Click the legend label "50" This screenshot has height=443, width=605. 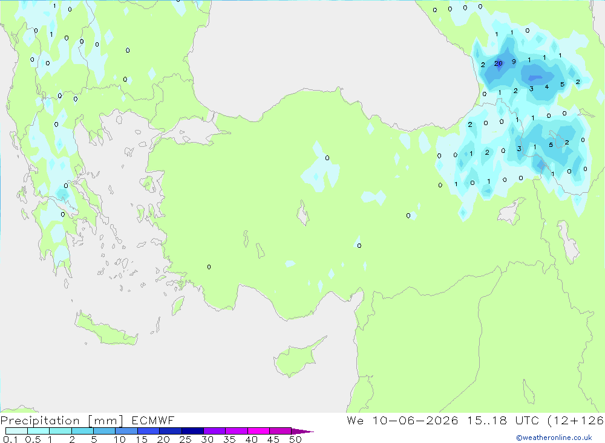[x=295, y=439]
